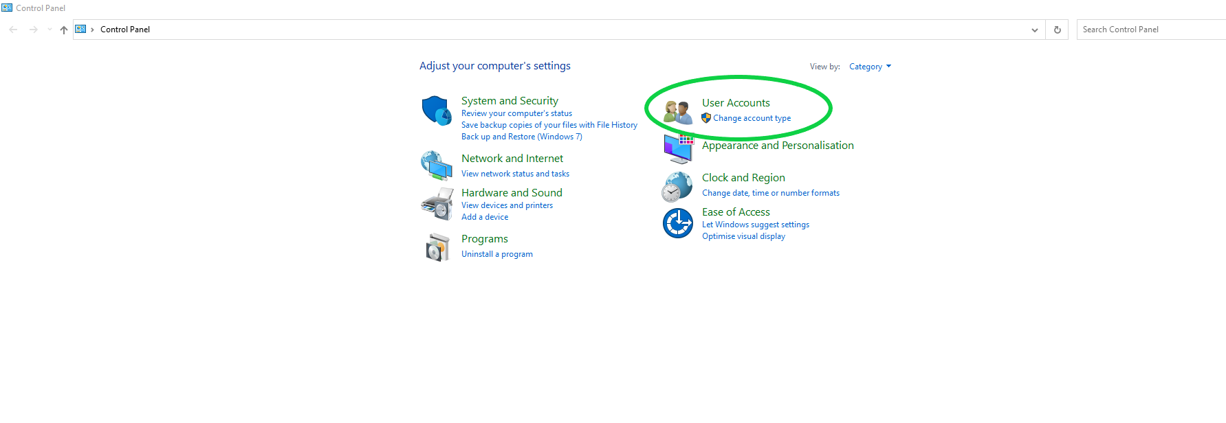Open Ease of Access category
The image size is (1226, 423).
tap(736, 212)
